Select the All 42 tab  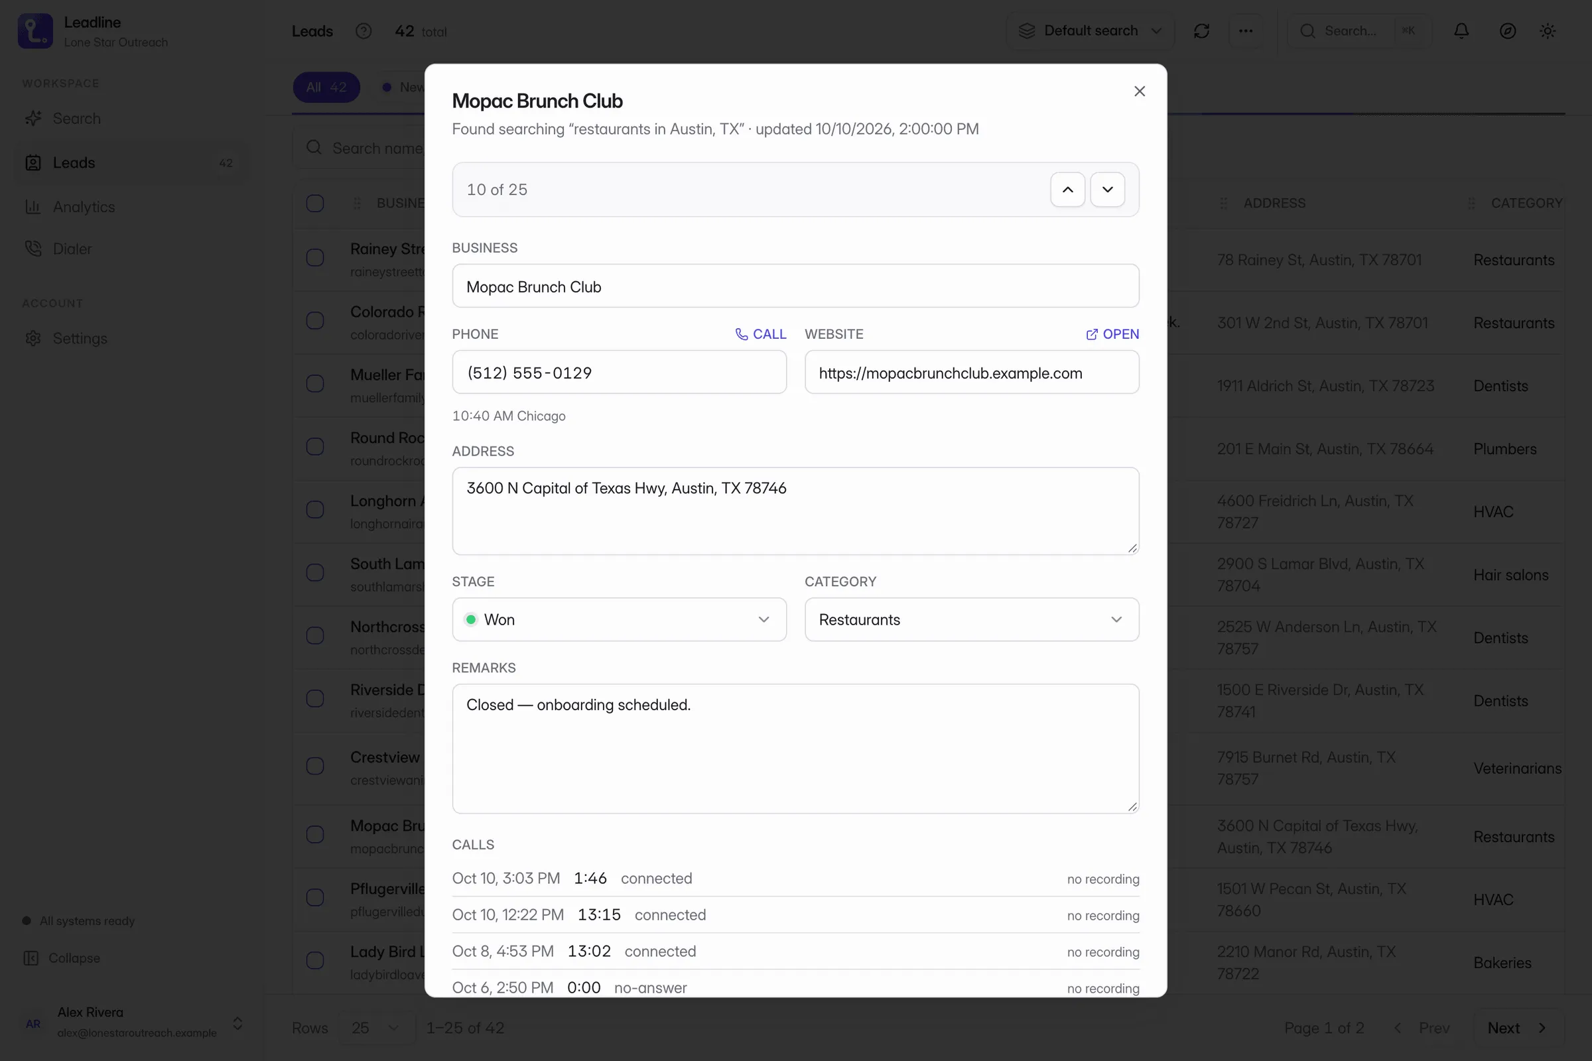coord(326,88)
